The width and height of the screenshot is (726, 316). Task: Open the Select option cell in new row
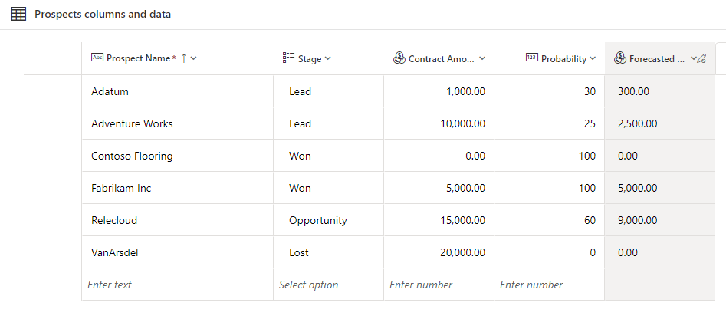pos(328,285)
